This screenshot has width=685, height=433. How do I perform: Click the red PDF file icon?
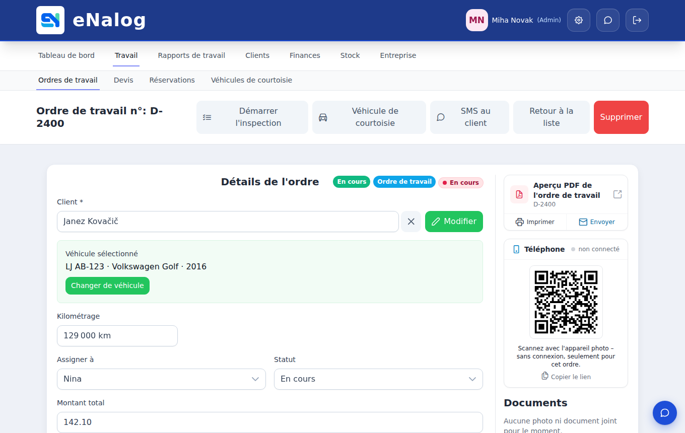tap(519, 194)
